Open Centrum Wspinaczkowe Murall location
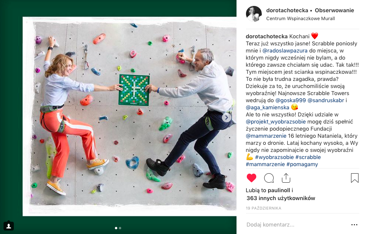The height and width of the screenshot is (234, 368). [x=300, y=19]
